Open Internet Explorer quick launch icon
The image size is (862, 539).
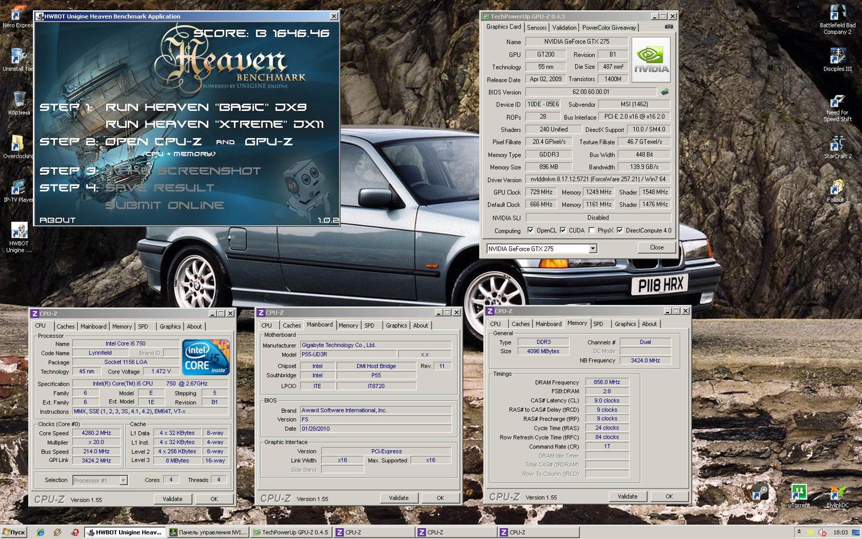40,532
